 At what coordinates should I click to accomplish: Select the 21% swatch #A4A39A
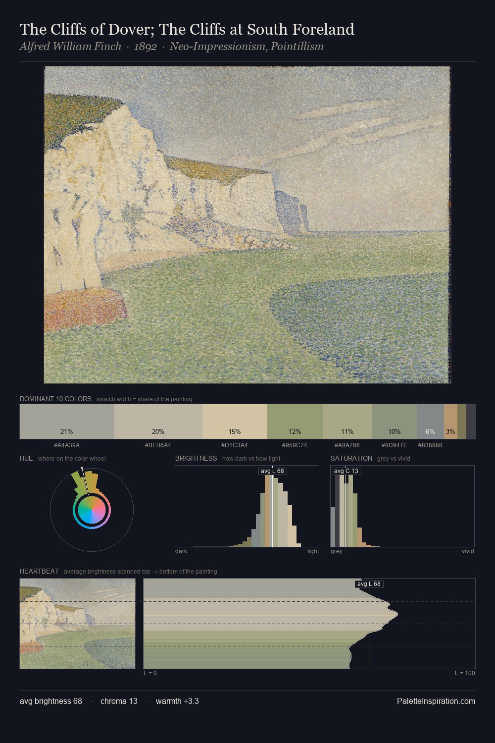point(67,422)
